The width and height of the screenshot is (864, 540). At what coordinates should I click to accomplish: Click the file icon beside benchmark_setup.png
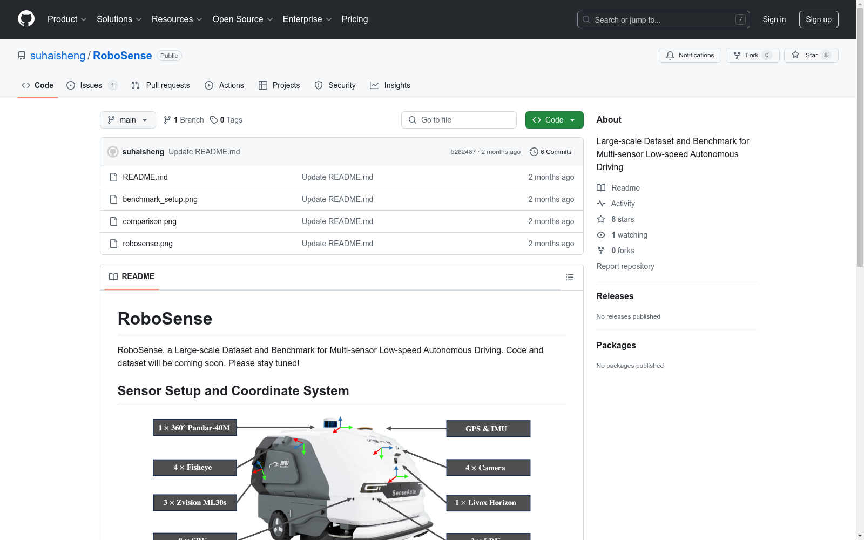click(x=113, y=199)
